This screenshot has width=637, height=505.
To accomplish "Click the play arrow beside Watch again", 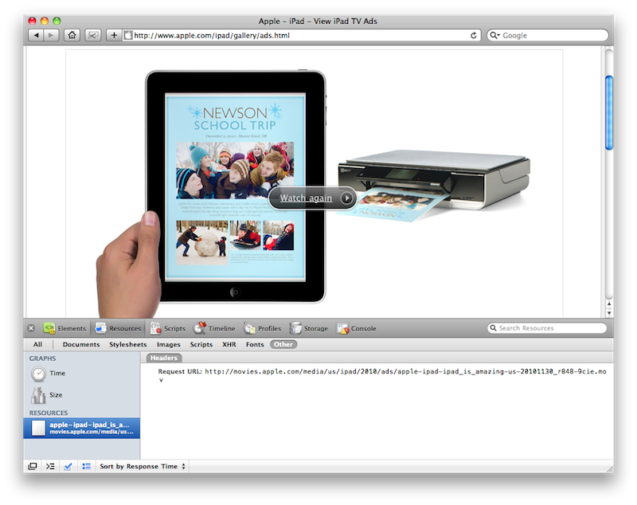I will pyautogui.click(x=346, y=198).
